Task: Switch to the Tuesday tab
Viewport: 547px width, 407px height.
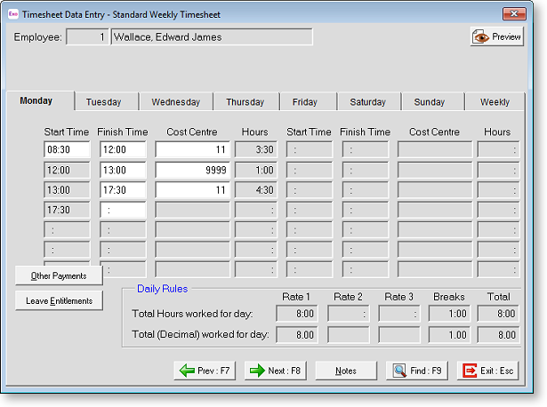Action: pos(103,102)
